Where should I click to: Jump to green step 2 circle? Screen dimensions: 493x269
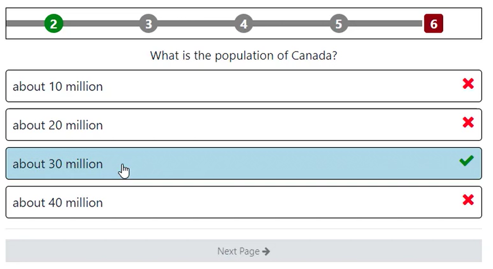tap(54, 24)
